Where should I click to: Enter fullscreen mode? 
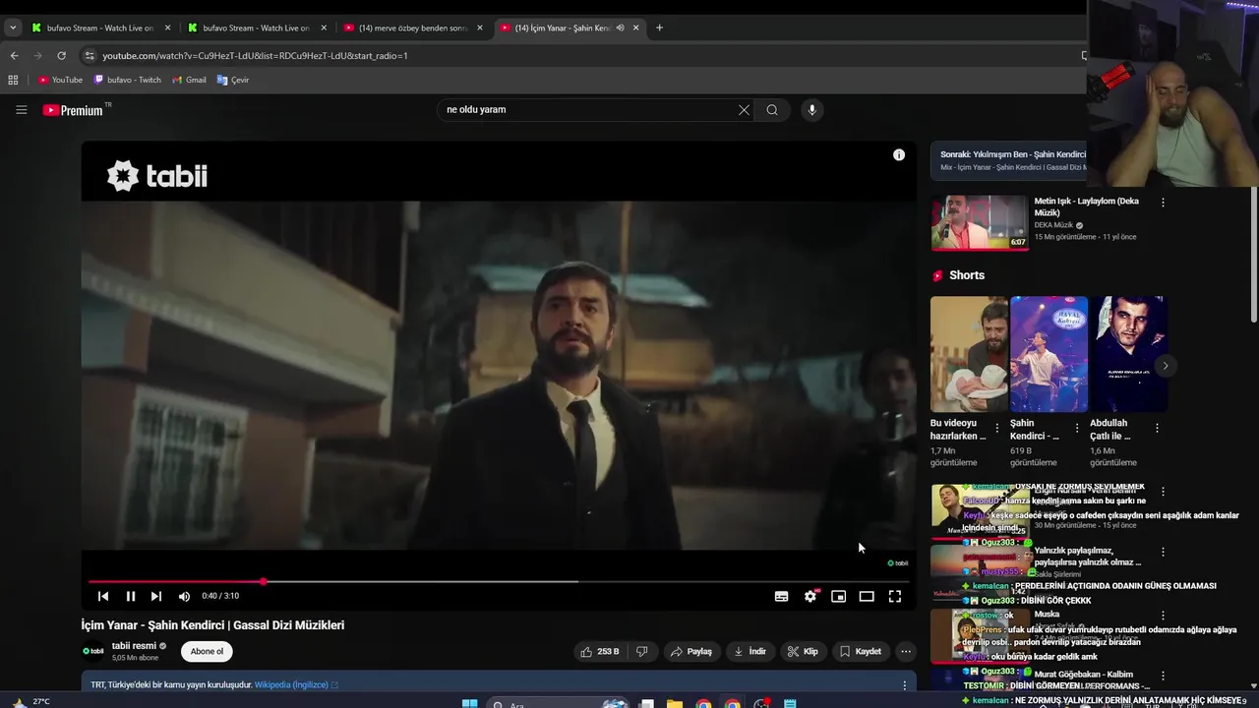[895, 596]
